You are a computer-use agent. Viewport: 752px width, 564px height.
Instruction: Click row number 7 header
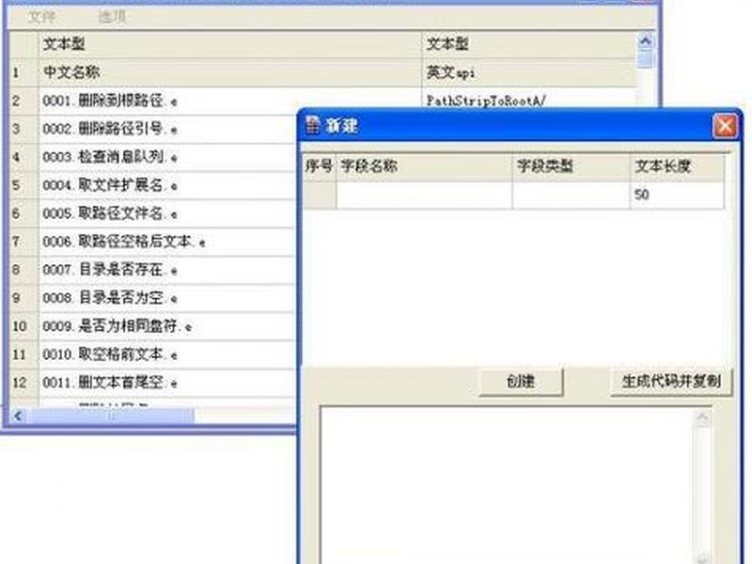coord(23,242)
